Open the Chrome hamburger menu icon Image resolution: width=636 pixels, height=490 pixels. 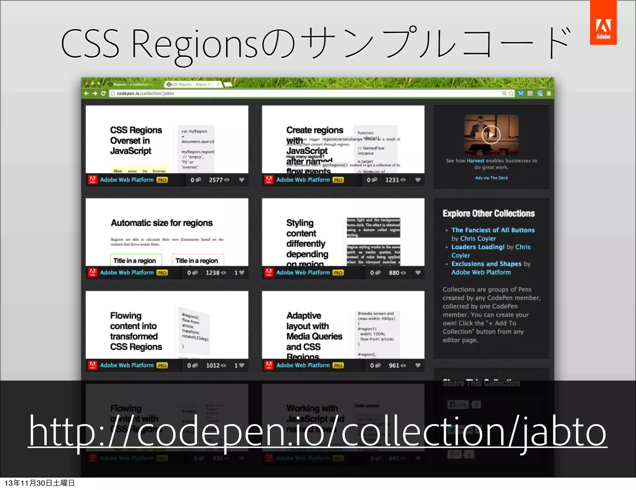point(549,93)
